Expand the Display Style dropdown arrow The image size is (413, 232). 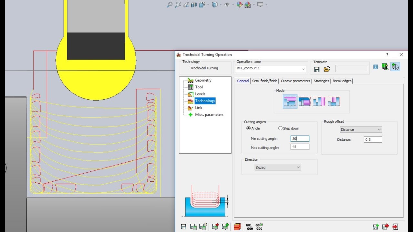(x=220, y=5)
